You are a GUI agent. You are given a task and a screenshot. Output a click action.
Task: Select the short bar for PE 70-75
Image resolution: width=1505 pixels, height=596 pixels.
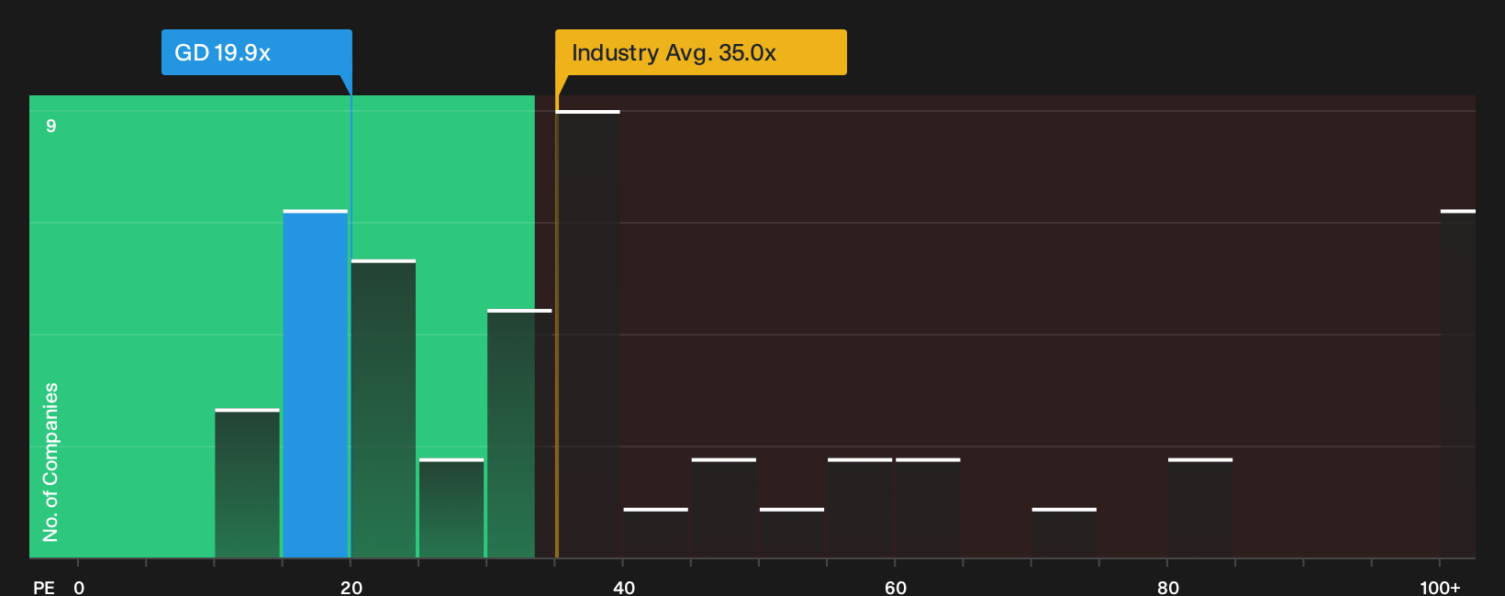click(x=1065, y=533)
